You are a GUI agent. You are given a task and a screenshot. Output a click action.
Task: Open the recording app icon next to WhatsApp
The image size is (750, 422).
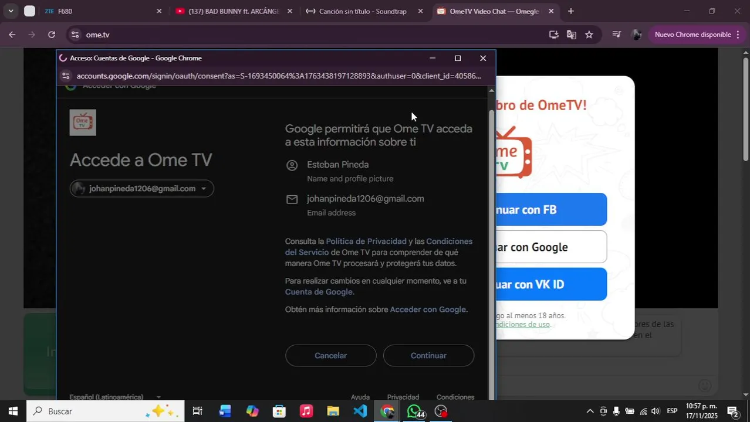click(441, 411)
